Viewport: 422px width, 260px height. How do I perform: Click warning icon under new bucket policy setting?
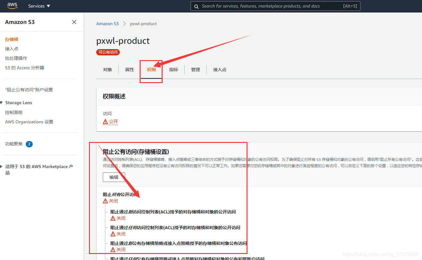113,250
